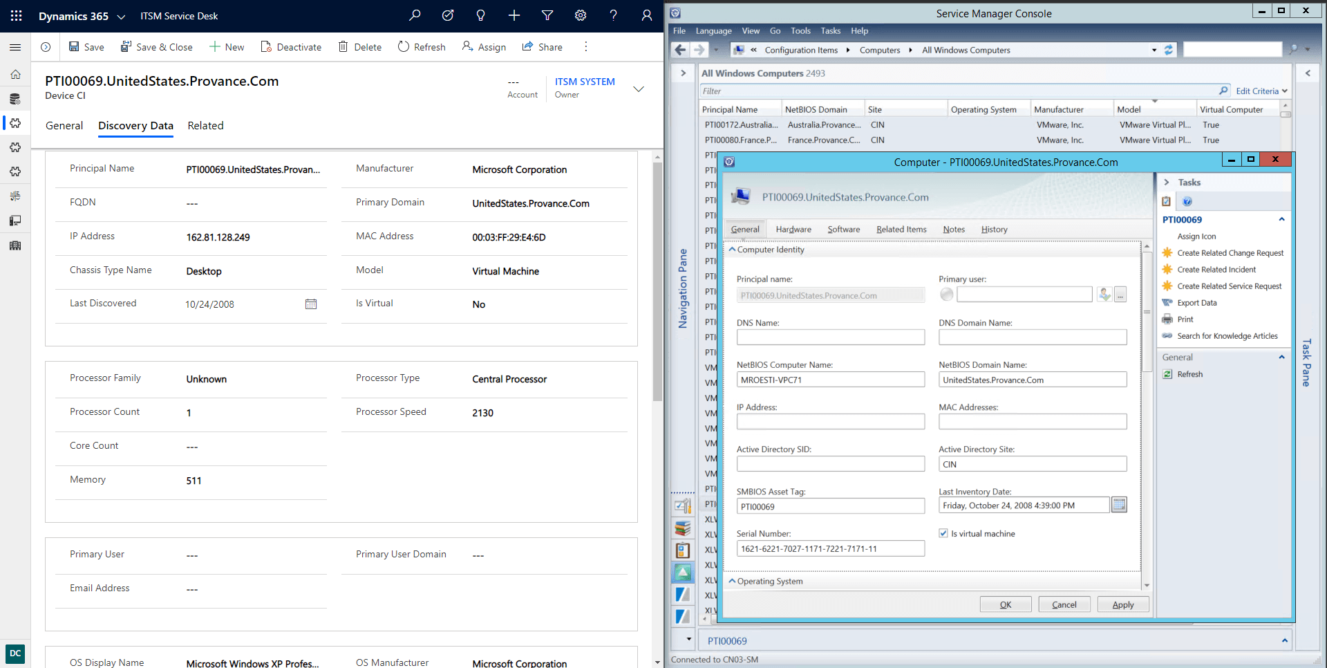Click Create Related Incident task
This screenshot has height=668, width=1327.
pyautogui.click(x=1216, y=270)
